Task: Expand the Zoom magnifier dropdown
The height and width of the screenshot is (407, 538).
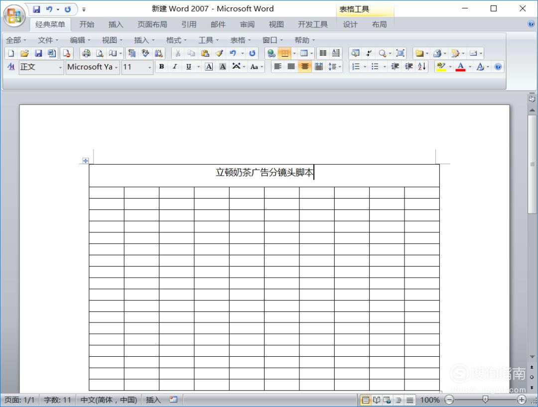Action: [390, 53]
